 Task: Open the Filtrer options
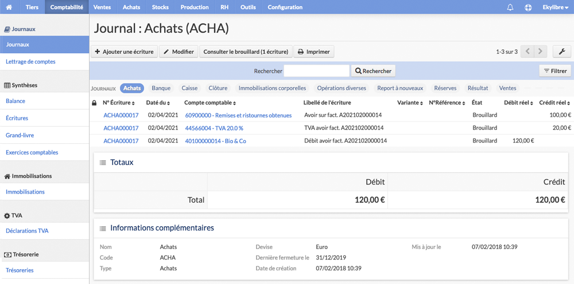coord(555,71)
